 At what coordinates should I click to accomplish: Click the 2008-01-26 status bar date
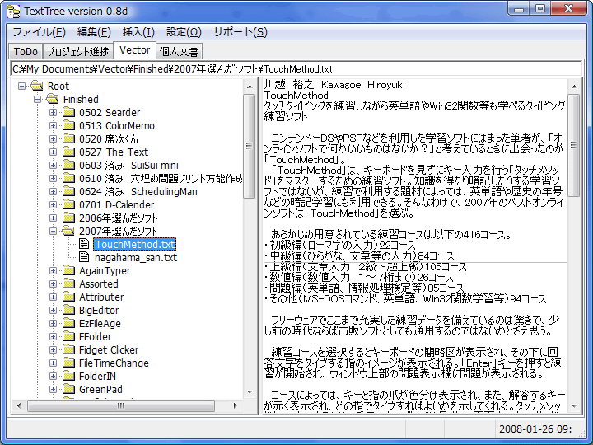[x=535, y=429]
